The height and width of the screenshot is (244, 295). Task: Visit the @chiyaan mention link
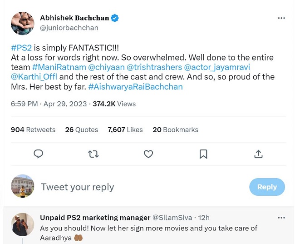coord(106,67)
